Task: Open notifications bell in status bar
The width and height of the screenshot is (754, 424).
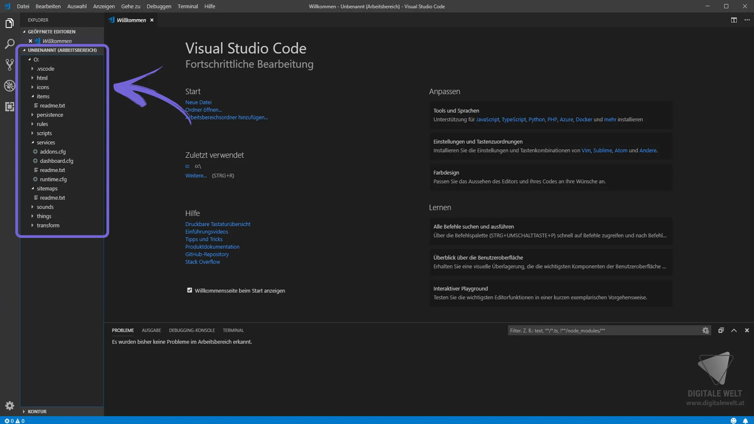Action: point(745,420)
